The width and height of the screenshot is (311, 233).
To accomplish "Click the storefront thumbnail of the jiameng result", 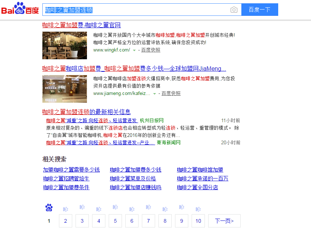I will [x=64, y=89].
